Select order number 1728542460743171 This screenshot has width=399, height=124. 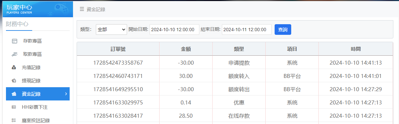118,76
